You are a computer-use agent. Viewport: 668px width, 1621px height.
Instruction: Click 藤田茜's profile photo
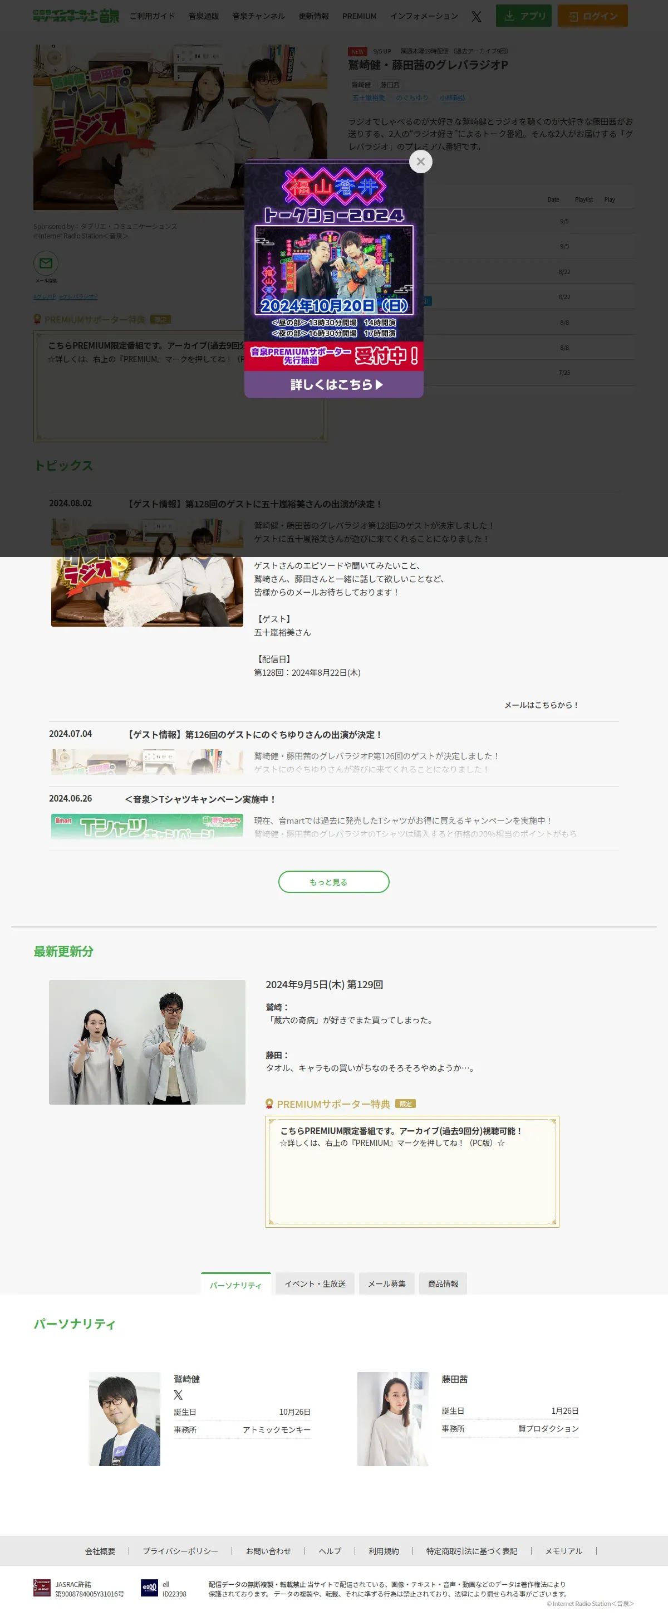(x=393, y=1419)
